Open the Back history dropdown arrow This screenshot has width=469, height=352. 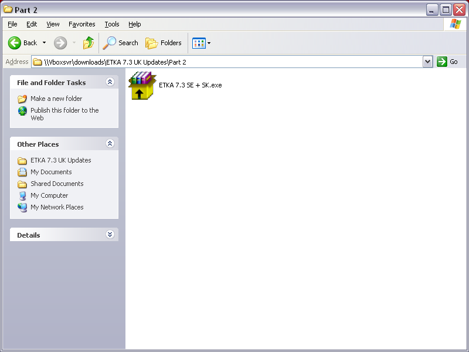pos(44,43)
